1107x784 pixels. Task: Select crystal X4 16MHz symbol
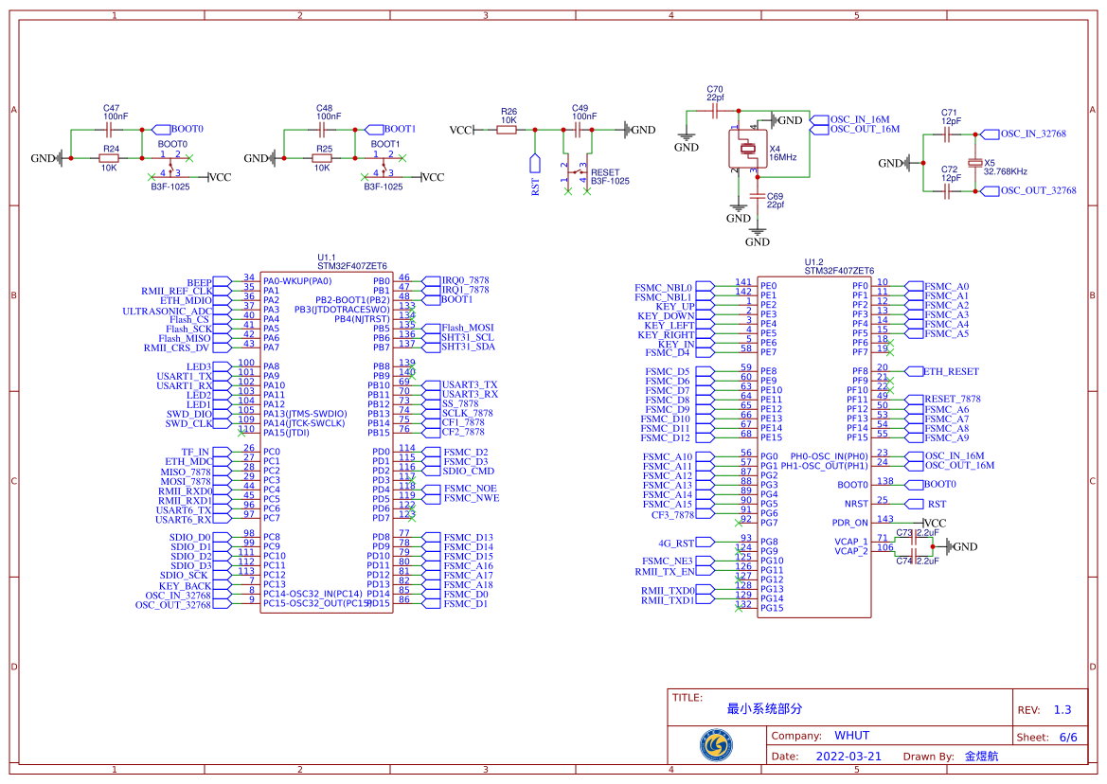[x=747, y=149]
